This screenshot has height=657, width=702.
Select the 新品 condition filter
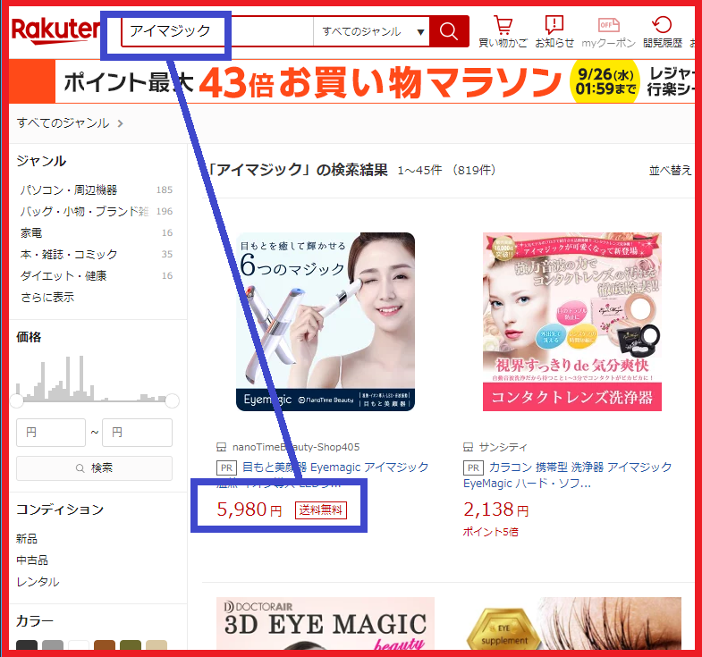(27, 539)
